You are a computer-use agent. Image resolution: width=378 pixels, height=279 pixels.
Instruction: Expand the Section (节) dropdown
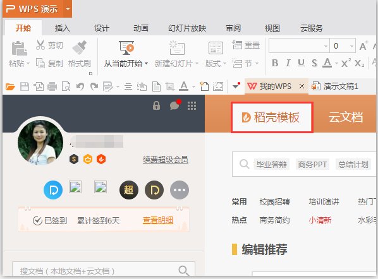point(257,64)
